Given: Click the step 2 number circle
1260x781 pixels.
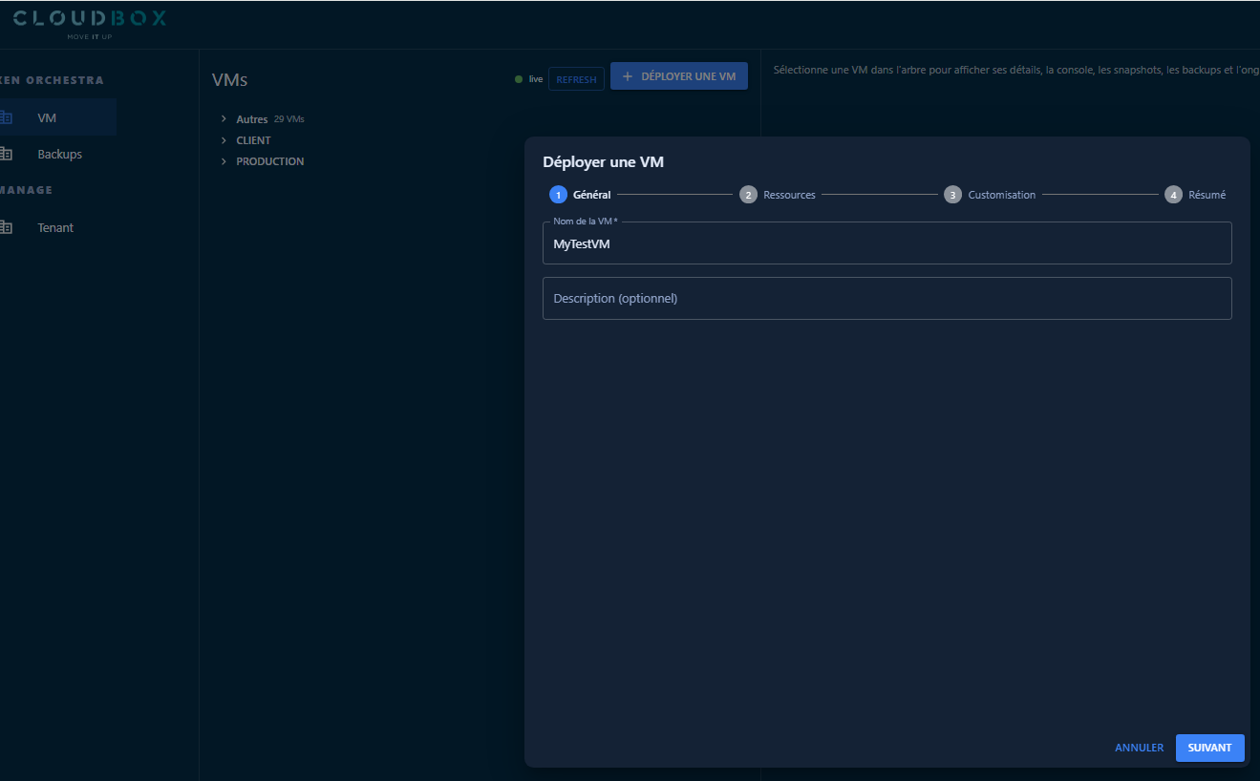Looking at the screenshot, I should click(748, 195).
